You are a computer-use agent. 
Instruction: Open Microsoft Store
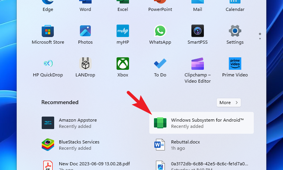click(x=48, y=35)
